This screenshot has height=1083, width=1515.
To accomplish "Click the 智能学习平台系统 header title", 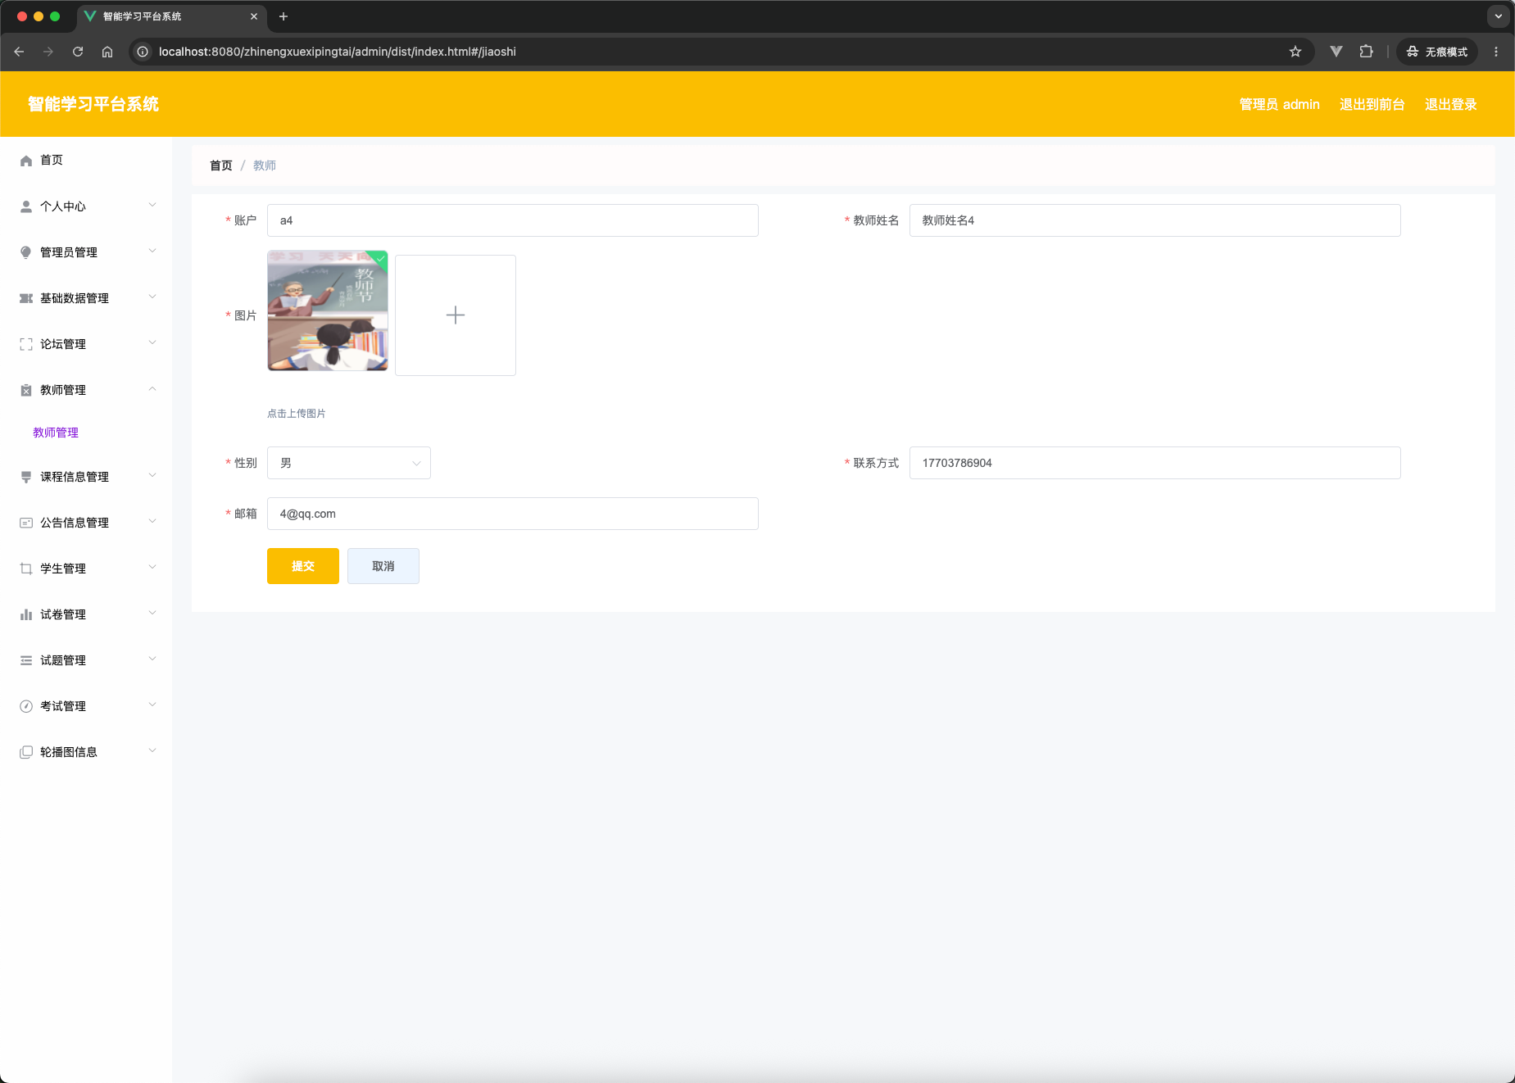I will tap(93, 104).
